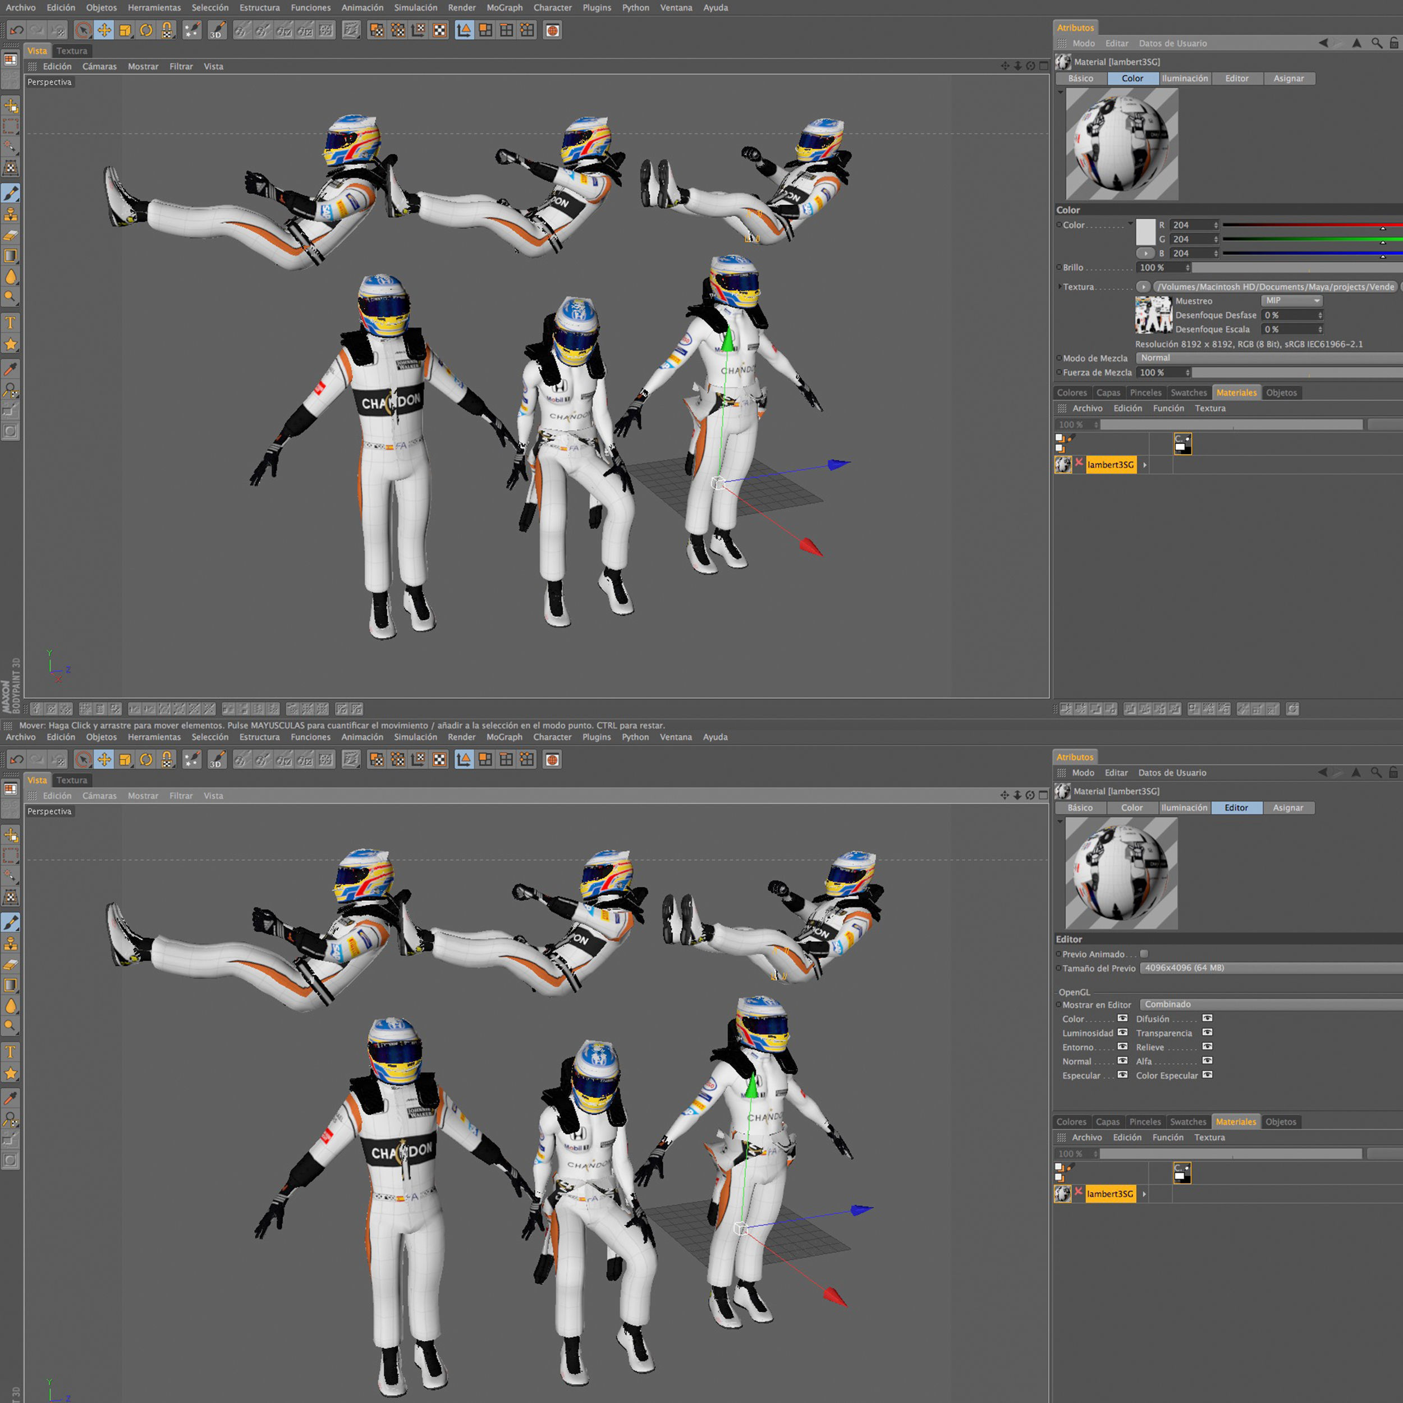
Task: Click the light gray Color swatch
Action: point(1145,232)
